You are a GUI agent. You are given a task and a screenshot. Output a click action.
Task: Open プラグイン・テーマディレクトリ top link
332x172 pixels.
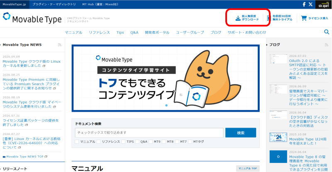pyautogui.click(x=54, y=4)
